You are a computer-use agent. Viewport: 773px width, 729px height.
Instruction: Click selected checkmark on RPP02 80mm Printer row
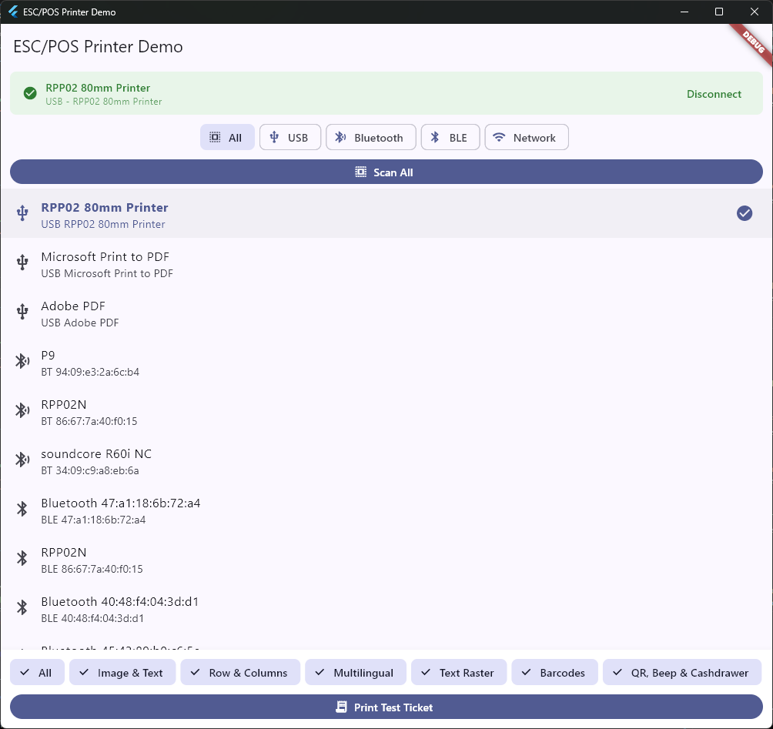pyautogui.click(x=745, y=213)
